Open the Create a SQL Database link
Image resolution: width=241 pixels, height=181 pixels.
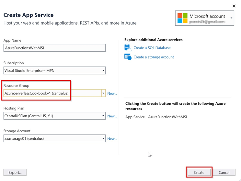(x=152, y=47)
